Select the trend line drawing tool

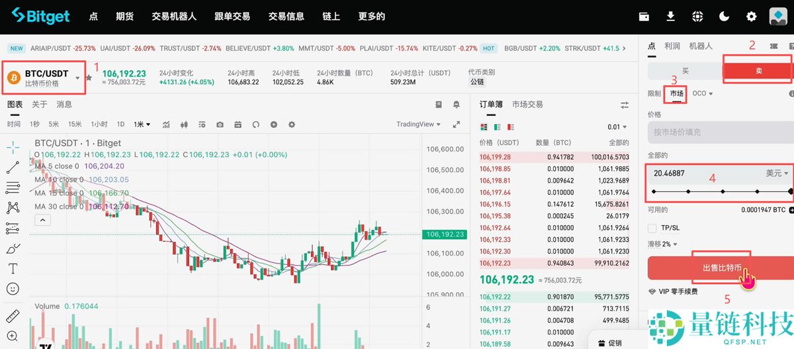[x=13, y=168]
